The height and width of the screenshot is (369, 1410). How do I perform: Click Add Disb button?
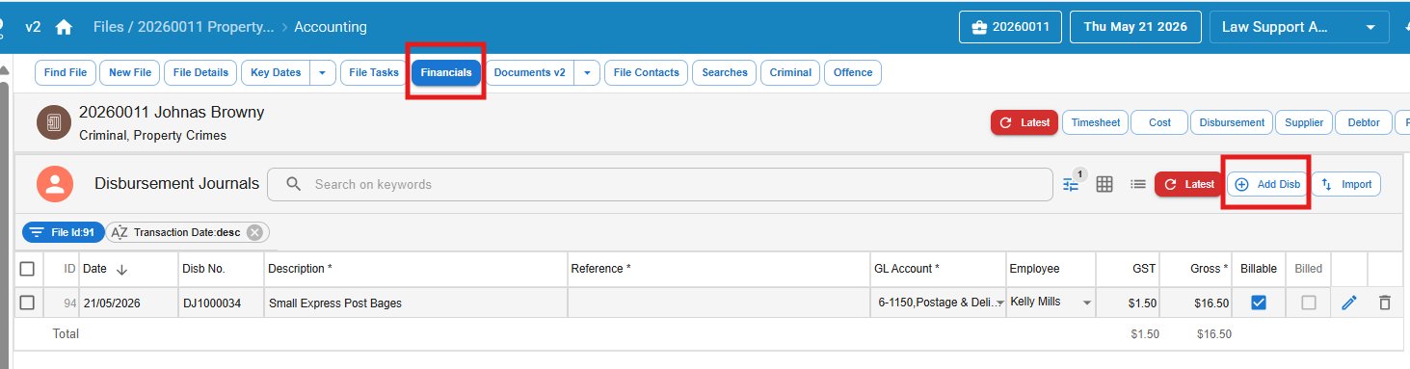click(x=1267, y=184)
